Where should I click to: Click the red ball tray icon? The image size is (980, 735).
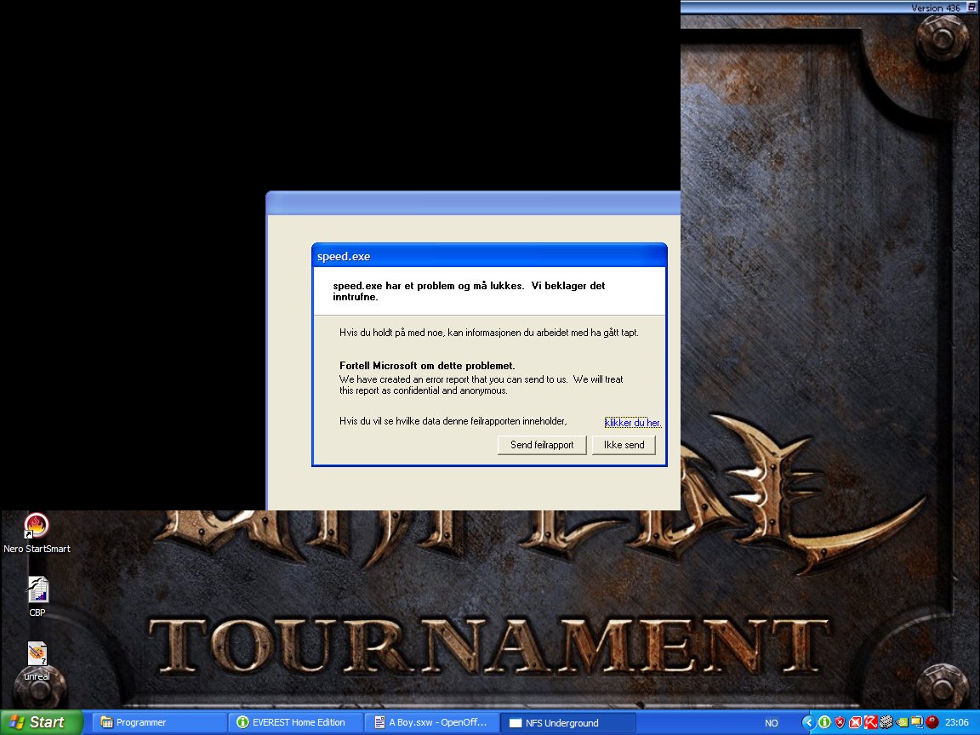932,722
